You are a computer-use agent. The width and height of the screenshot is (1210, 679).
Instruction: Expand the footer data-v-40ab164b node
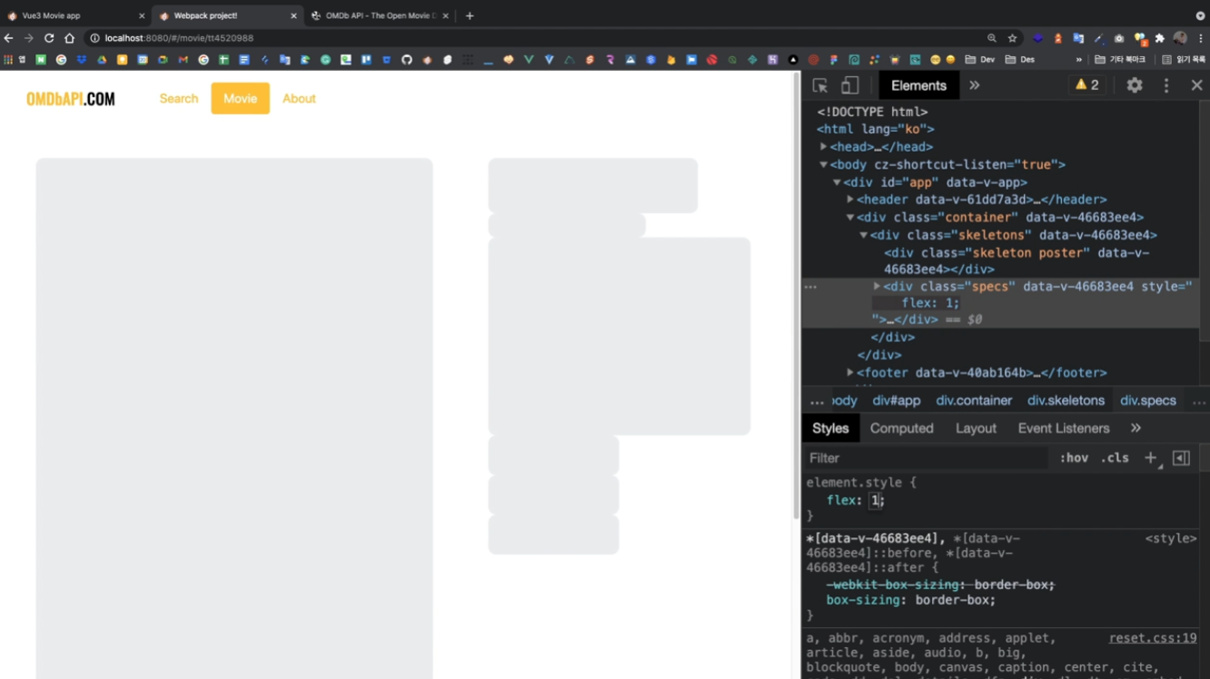coord(850,373)
